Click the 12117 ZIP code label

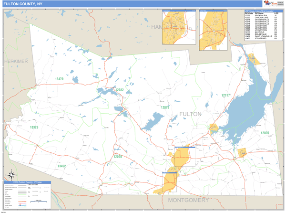click(x=225, y=96)
